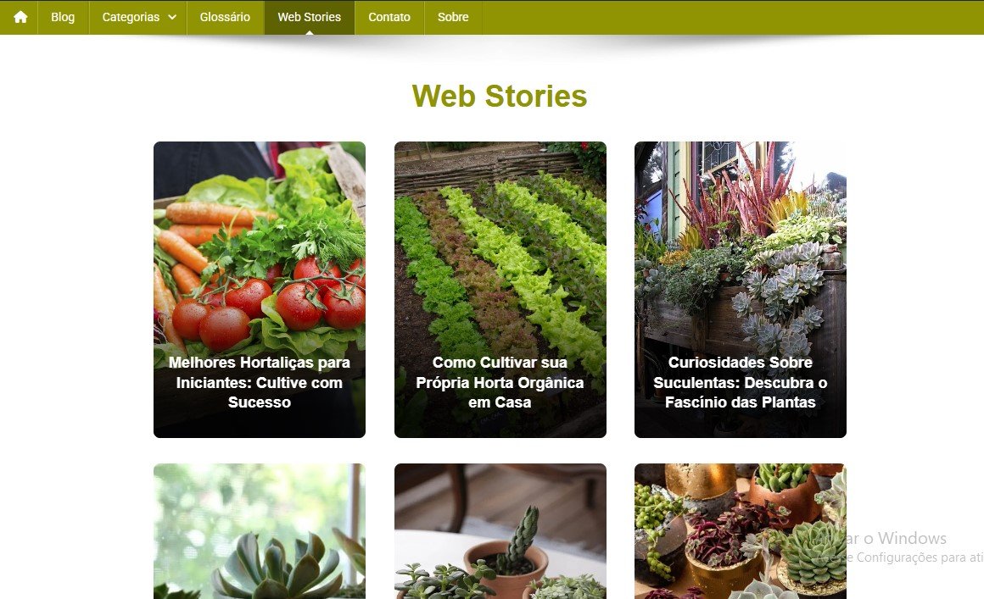
Task: Click 'Como Cultivar sua Própria Horta Orgânica' title
Action: point(500,382)
